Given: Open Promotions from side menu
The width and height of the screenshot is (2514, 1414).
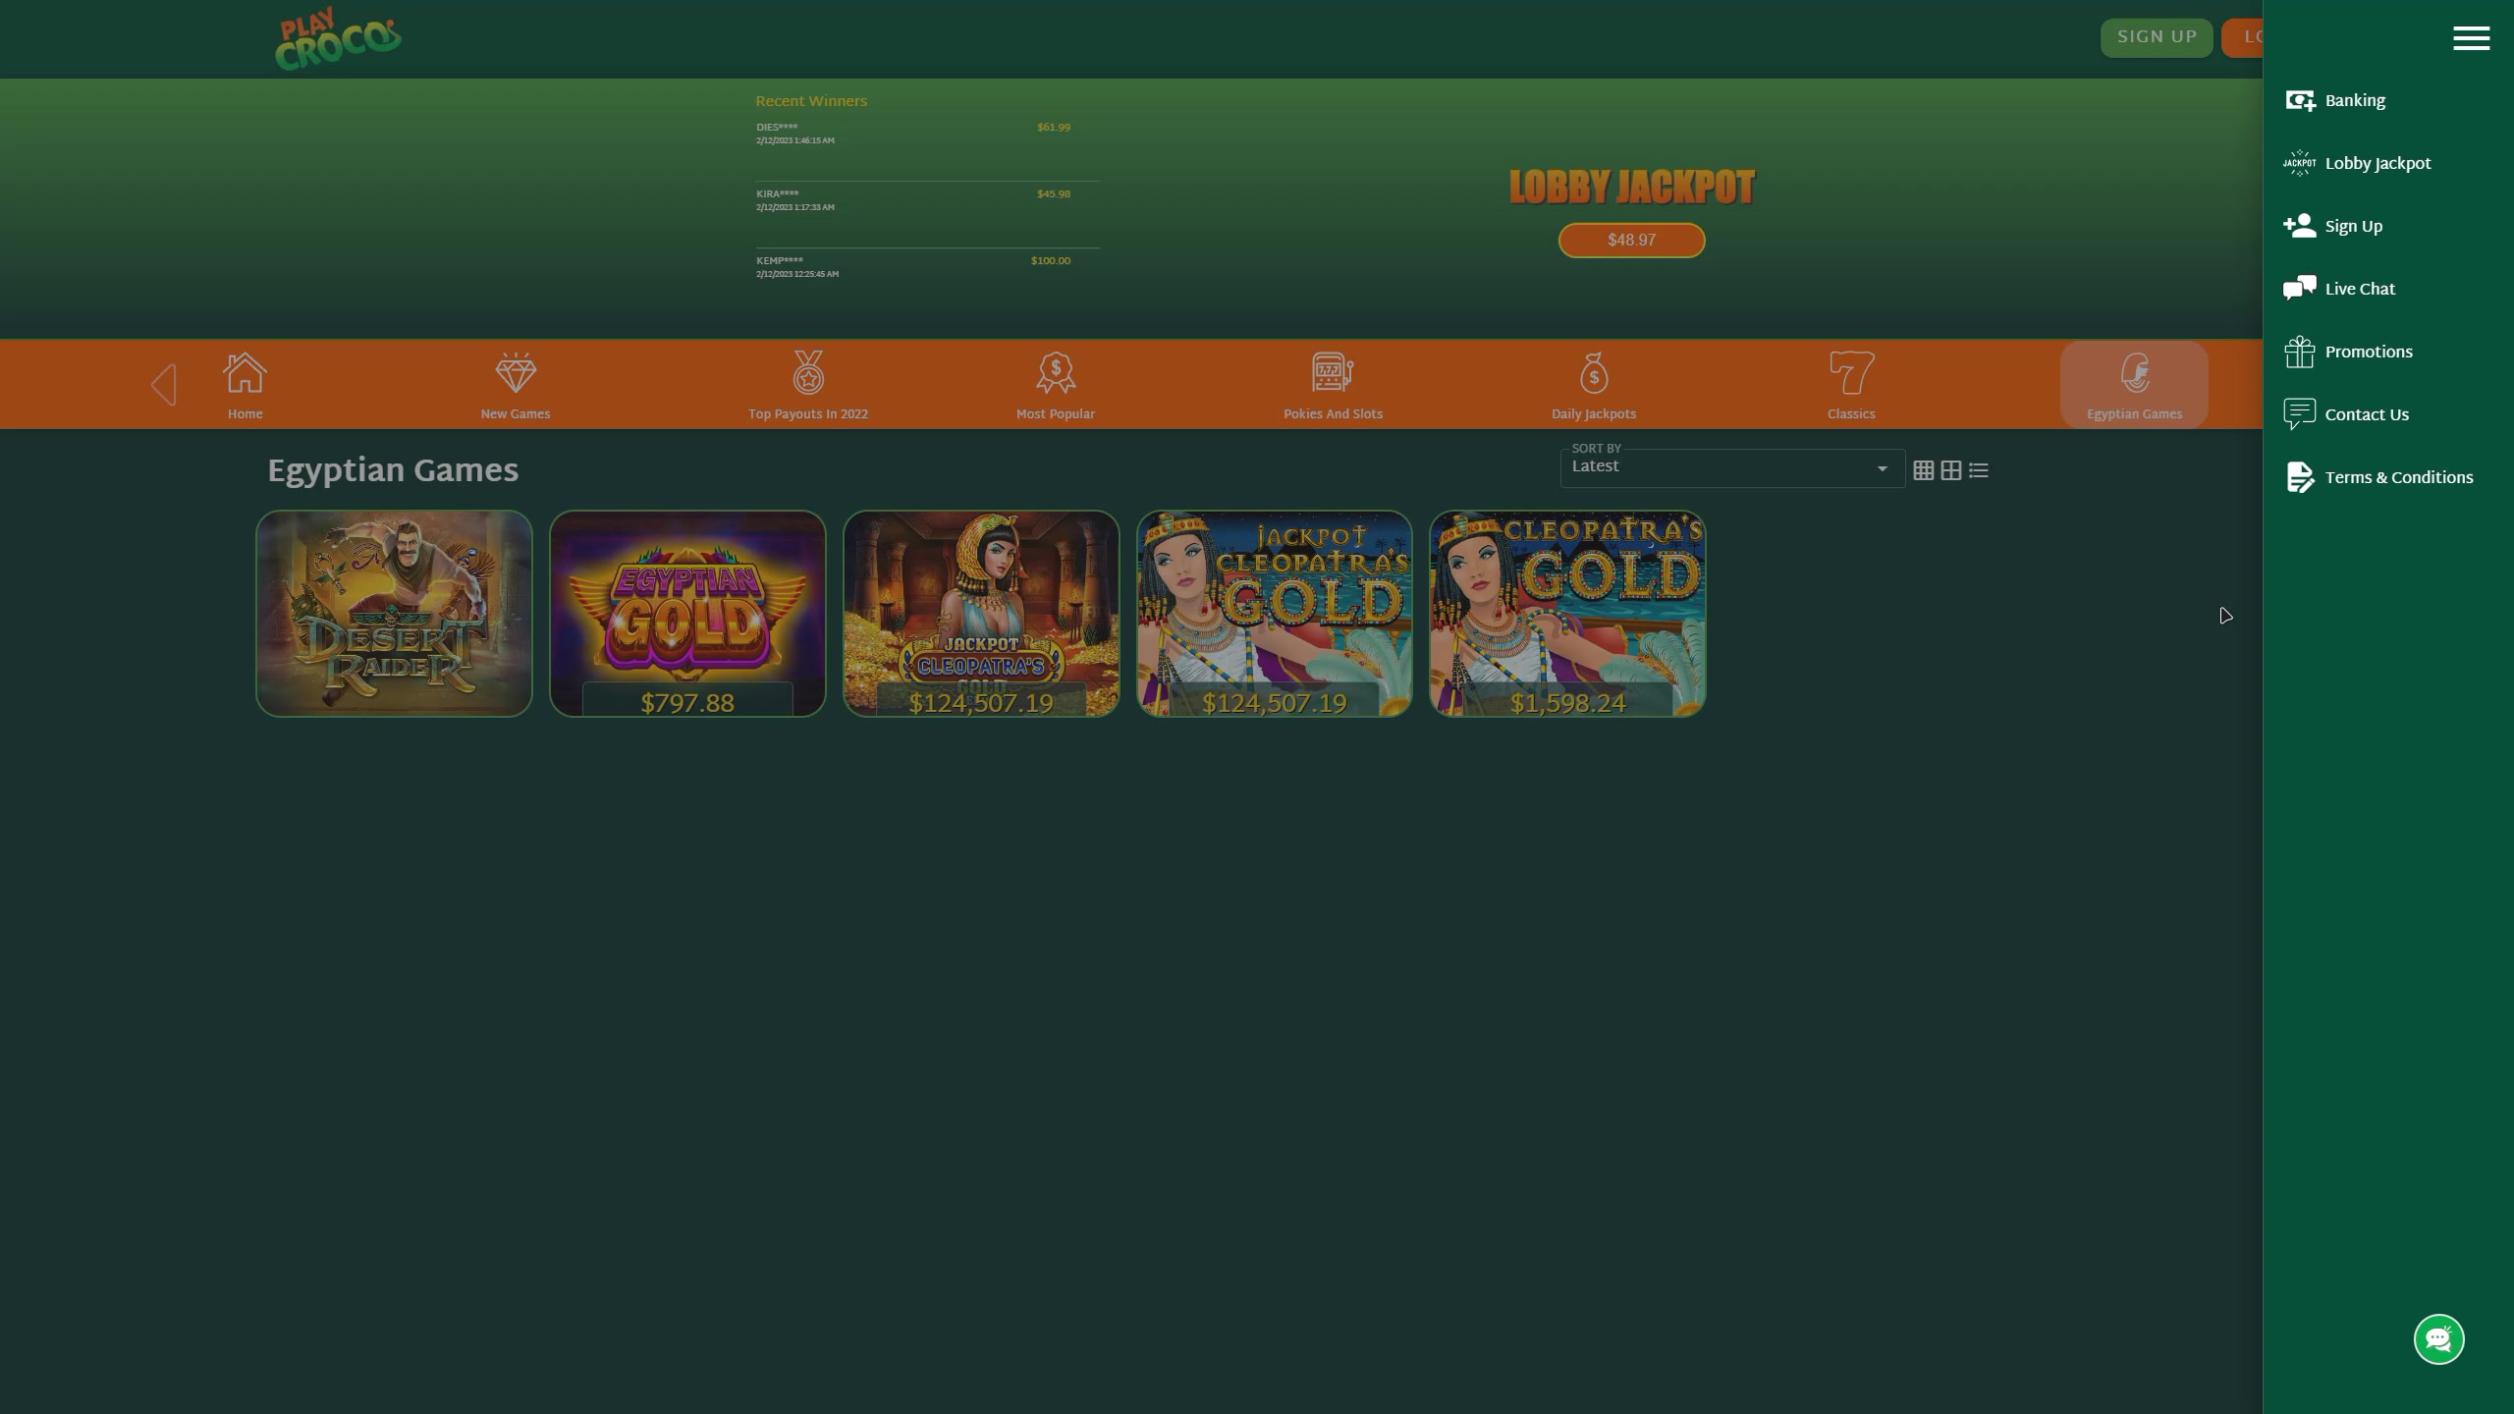Looking at the screenshot, I should click(x=2368, y=352).
